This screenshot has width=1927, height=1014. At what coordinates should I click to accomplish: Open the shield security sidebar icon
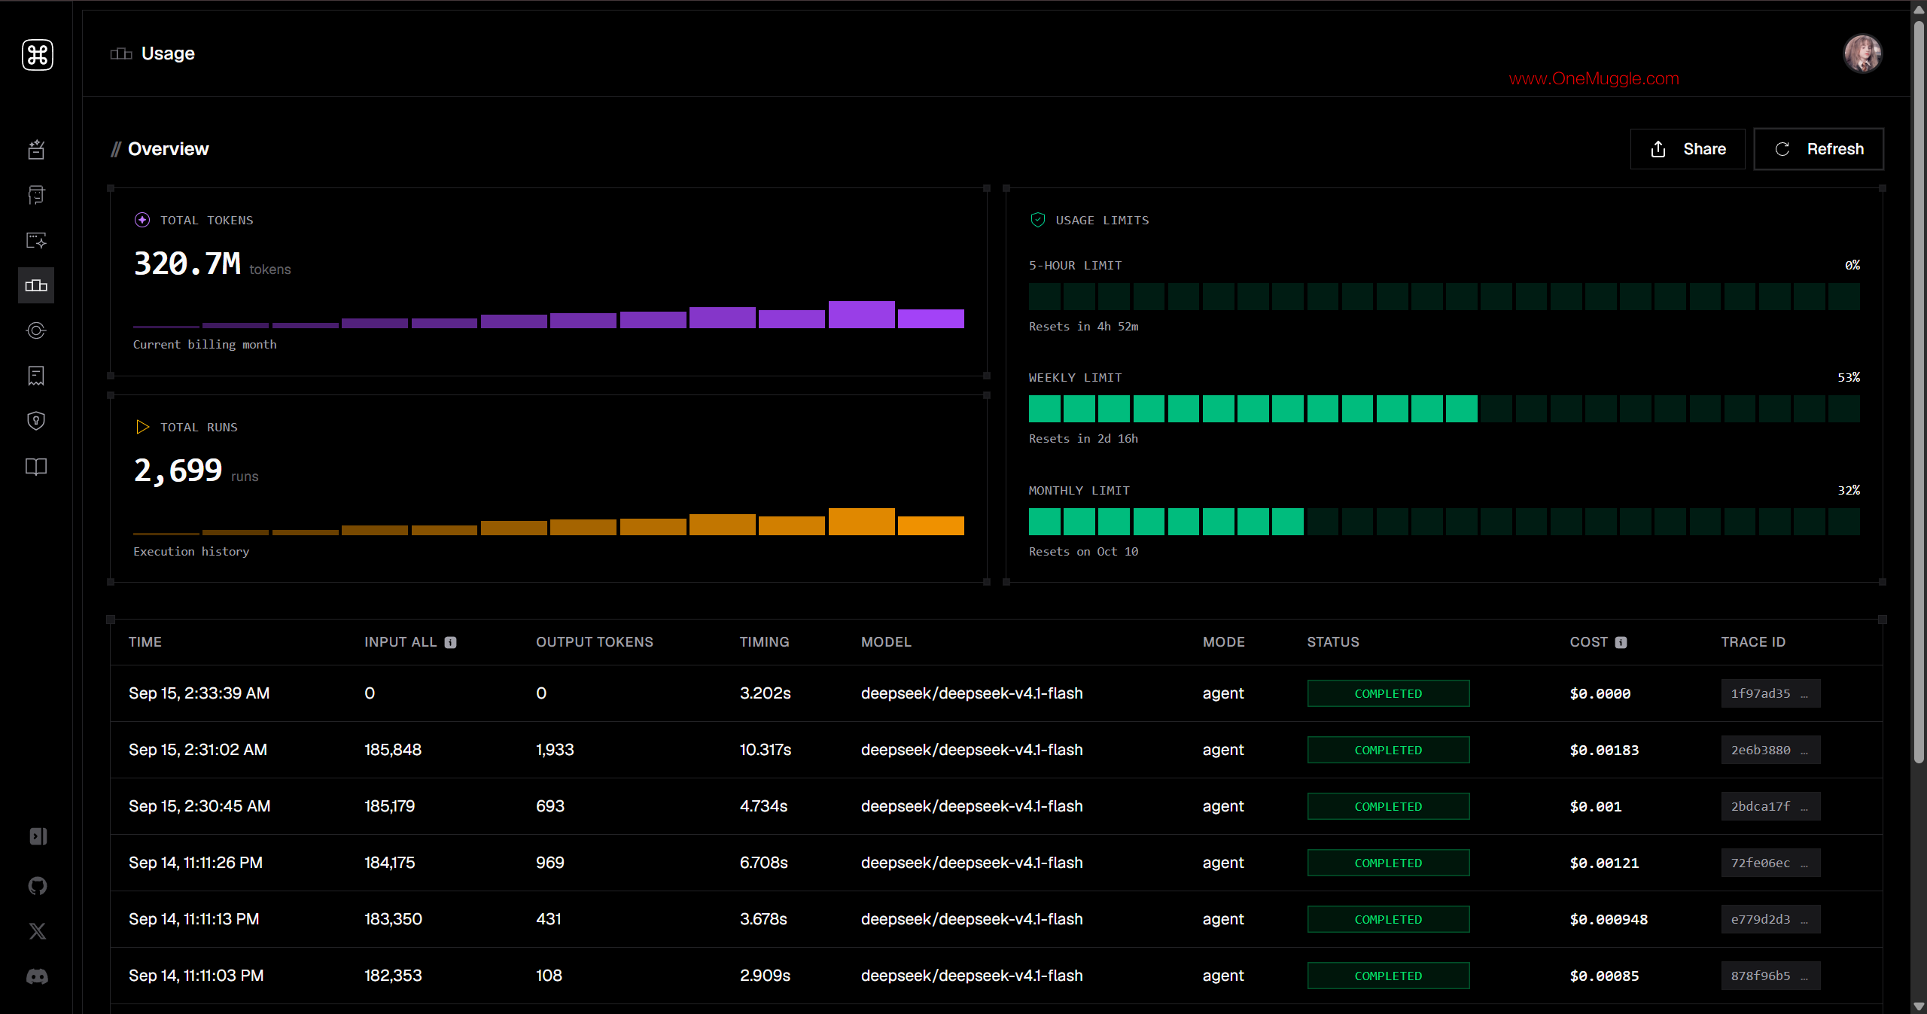[36, 421]
